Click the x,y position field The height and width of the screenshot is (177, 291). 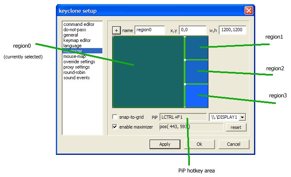[x=192, y=30]
